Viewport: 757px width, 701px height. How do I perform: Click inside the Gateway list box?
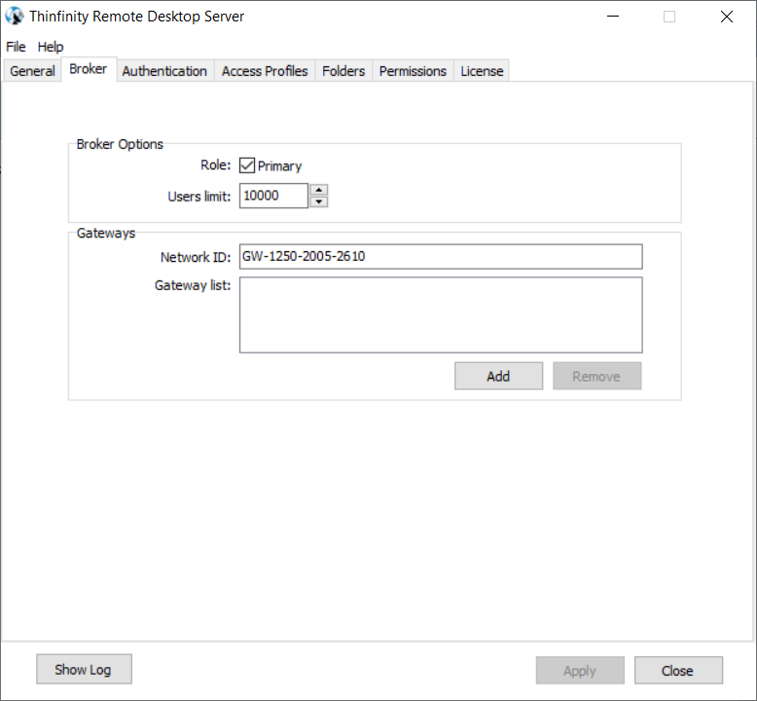tap(441, 315)
